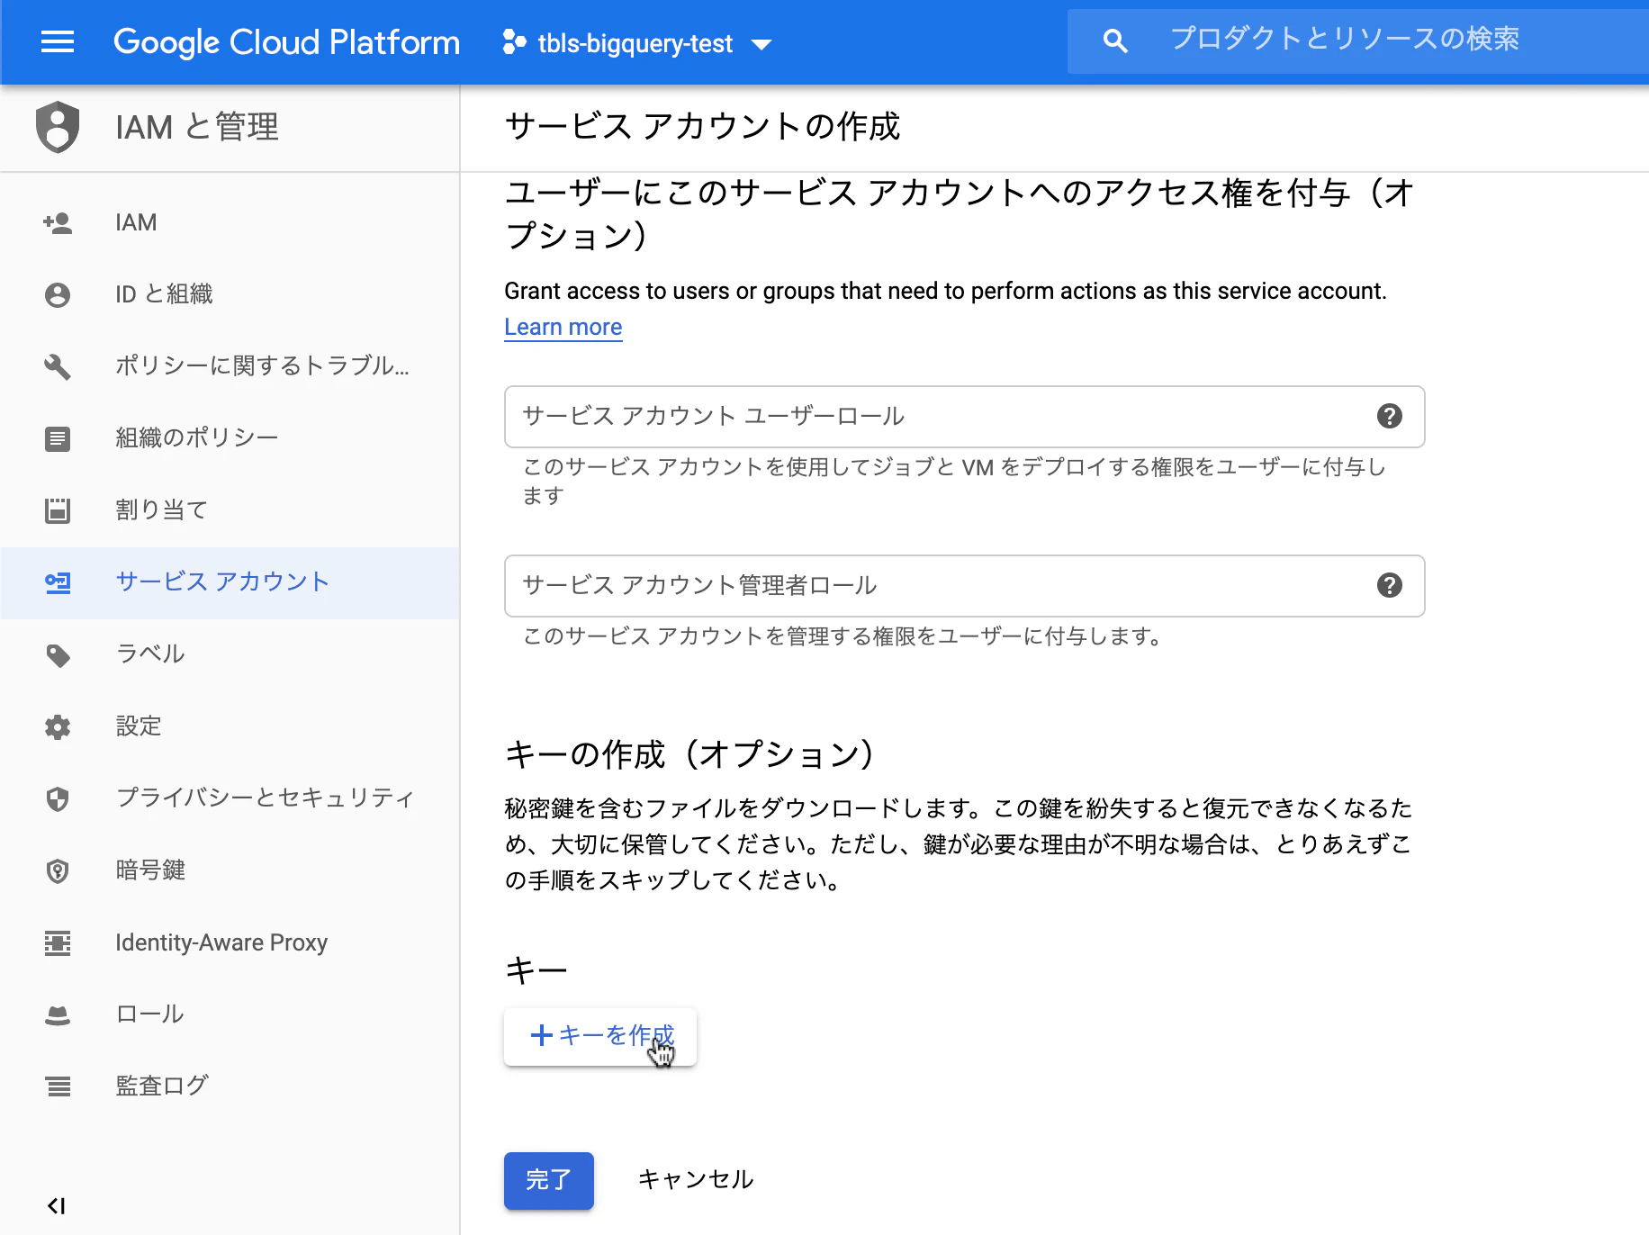Image resolution: width=1649 pixels, height=1235 pixels.
Task: Click the Identity-Aware Proxy icon
Action: 58,942
